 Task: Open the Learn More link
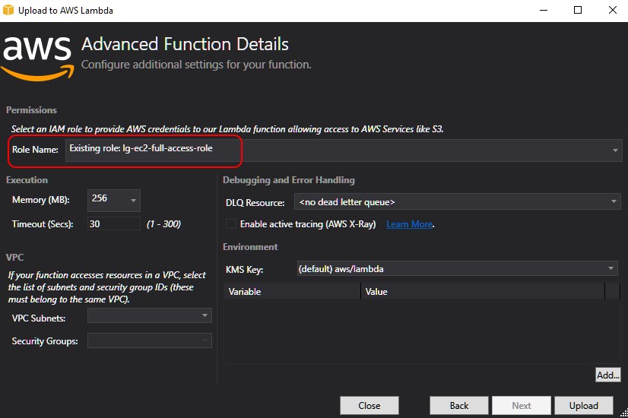pos(409,224)
